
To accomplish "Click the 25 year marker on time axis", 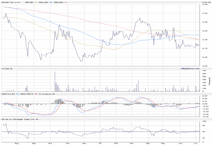I will tap(100, 143).
